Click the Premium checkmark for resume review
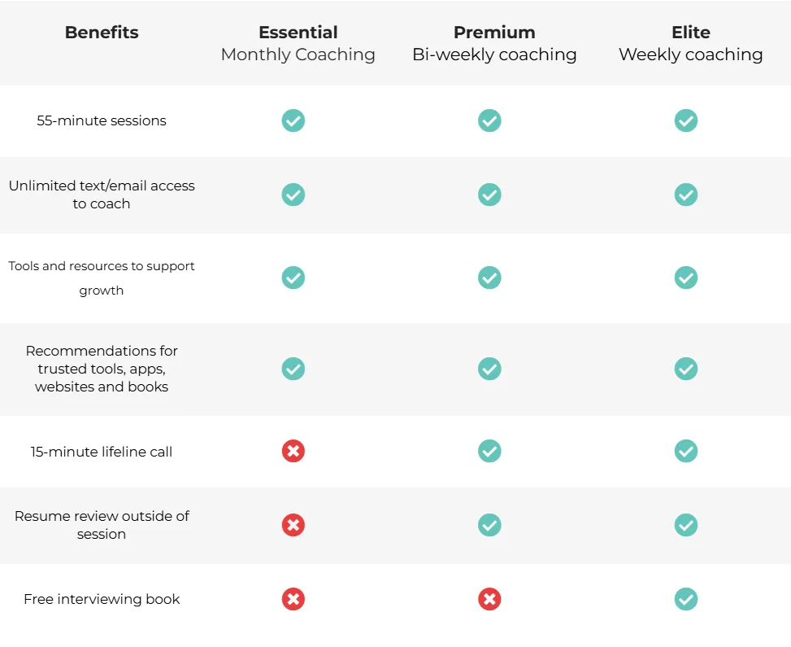 pos(489,525)
